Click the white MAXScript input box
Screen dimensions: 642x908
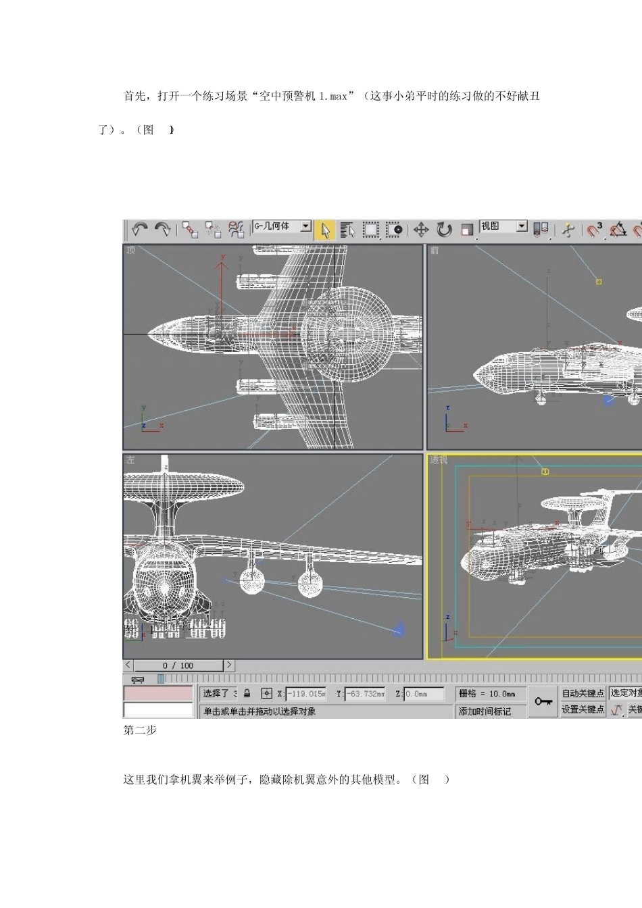[158, 710]
